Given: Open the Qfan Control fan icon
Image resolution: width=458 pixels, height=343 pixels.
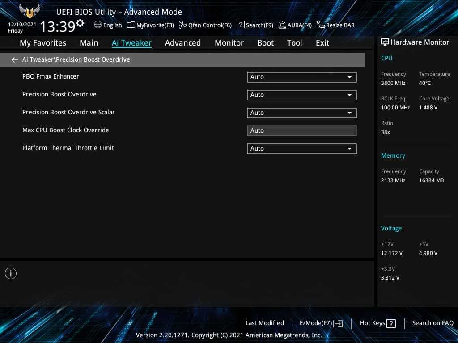Looking at the screenshot, I should (x=182, y=25).
